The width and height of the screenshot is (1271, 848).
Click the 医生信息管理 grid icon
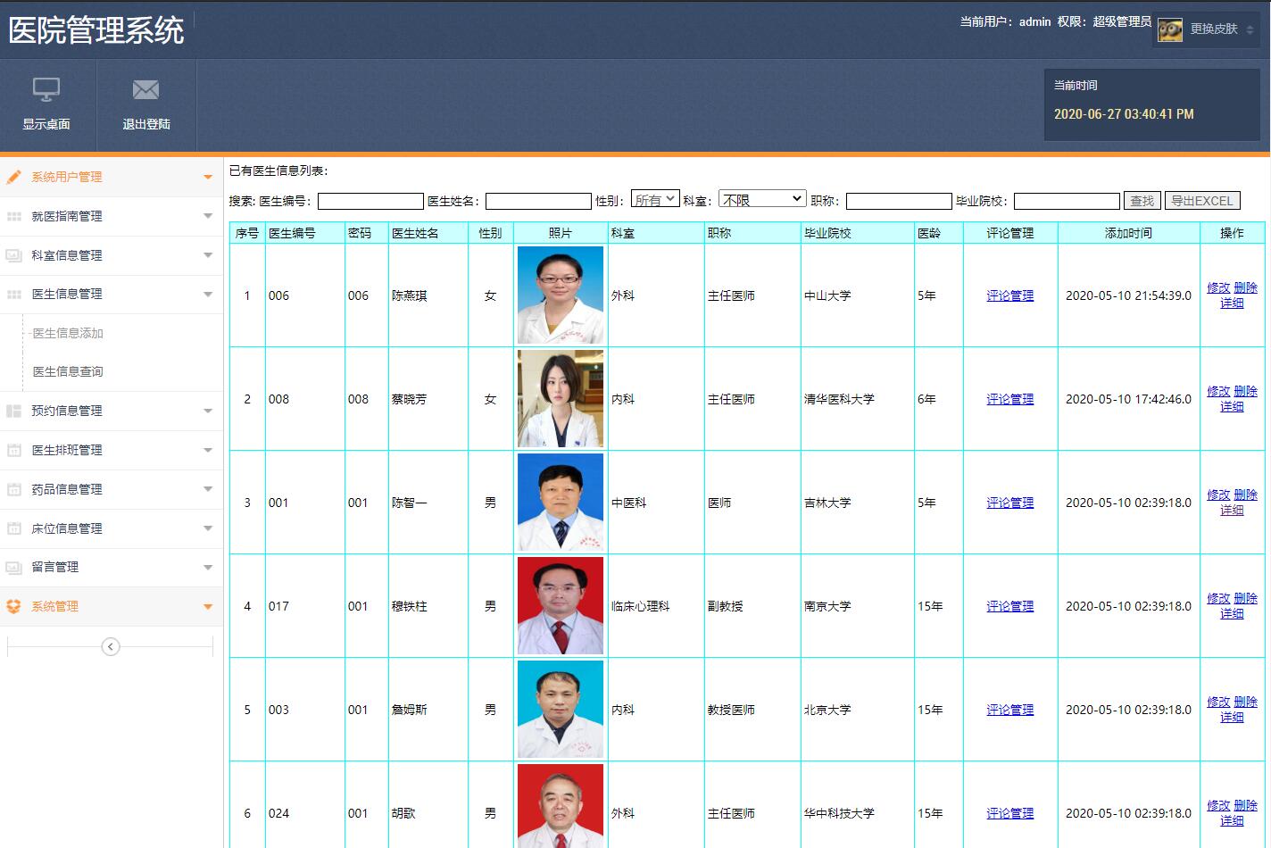[12, 294]
